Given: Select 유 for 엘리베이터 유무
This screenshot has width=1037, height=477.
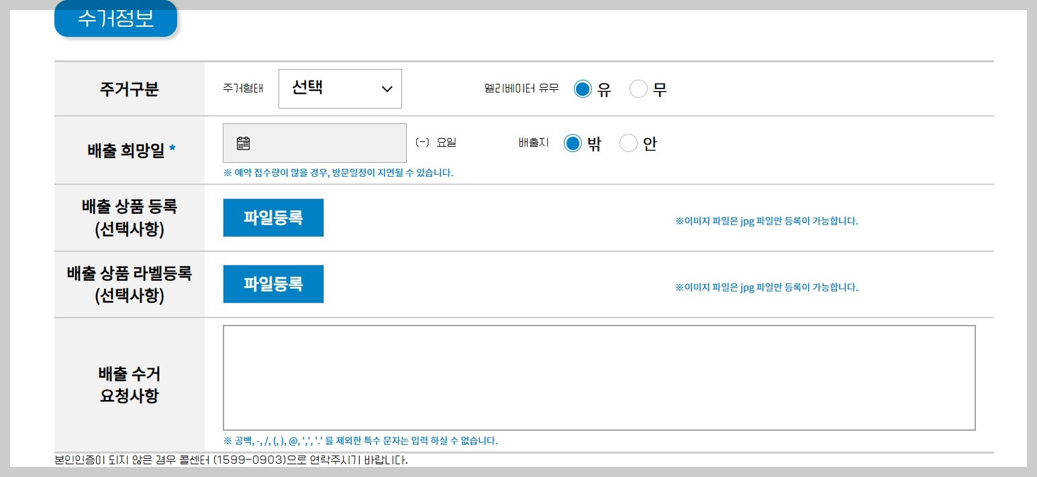Looking at the screenshot, I should 583,89.
